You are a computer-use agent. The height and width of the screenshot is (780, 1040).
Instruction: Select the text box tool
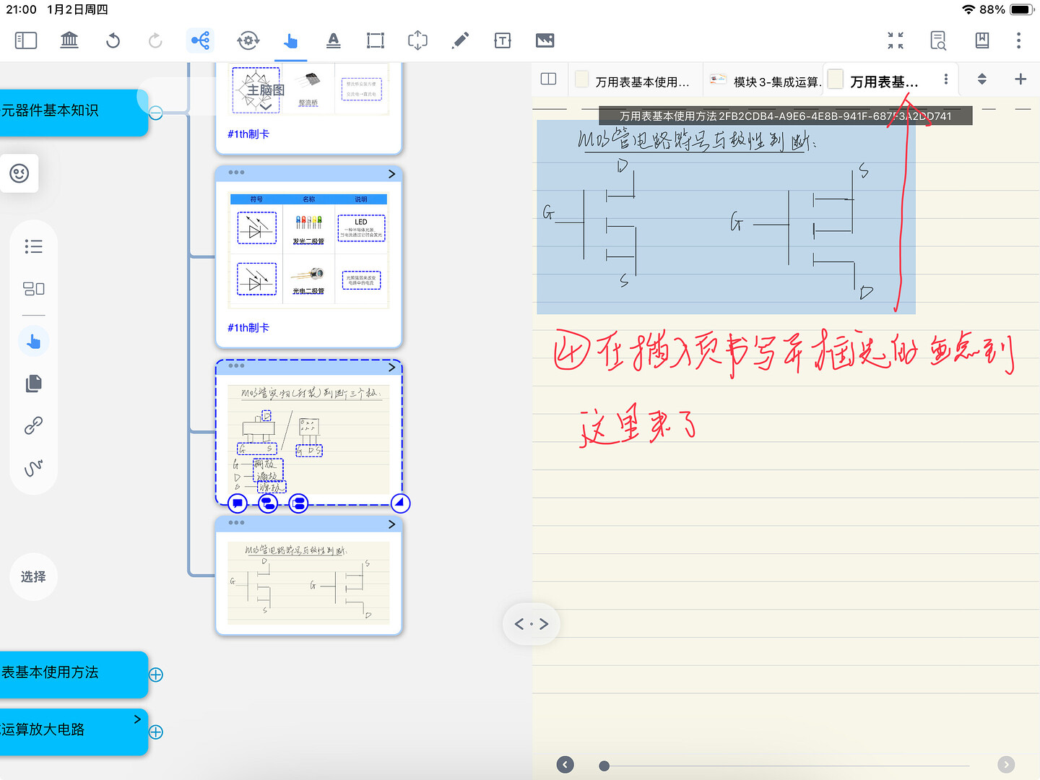pyautogui.click(x=503, y=40)
